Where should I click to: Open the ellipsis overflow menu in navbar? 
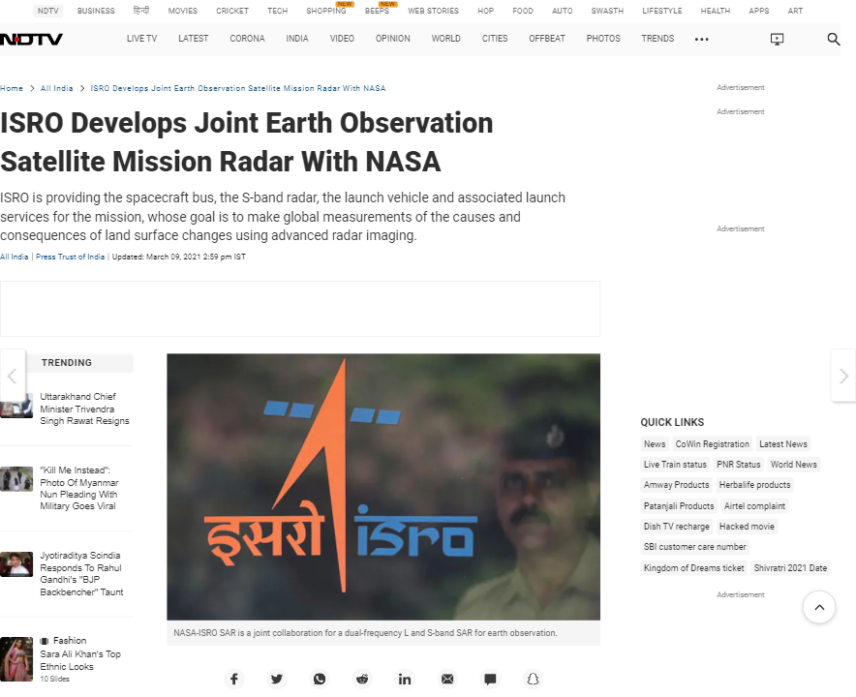pyautogui.click(x=701, y=39)
